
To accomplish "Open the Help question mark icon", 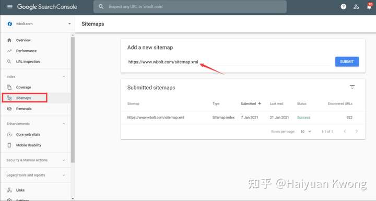I will click(344, 7).
